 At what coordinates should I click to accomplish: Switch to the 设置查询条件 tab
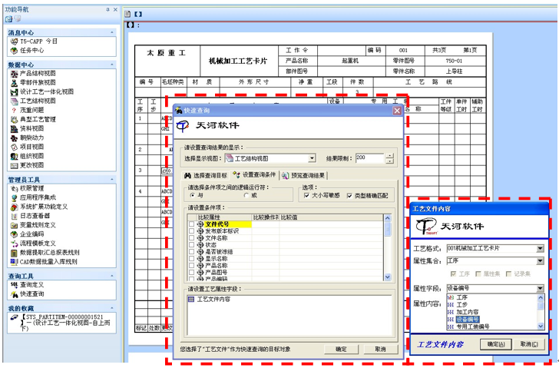254,174
